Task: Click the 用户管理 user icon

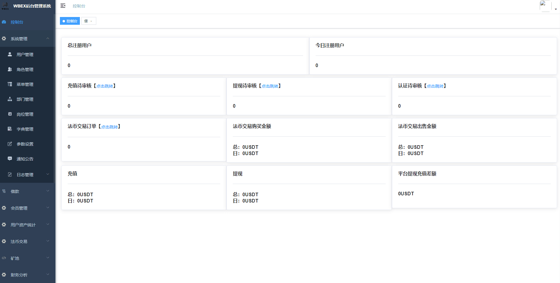Action: (x=10, y=54)
